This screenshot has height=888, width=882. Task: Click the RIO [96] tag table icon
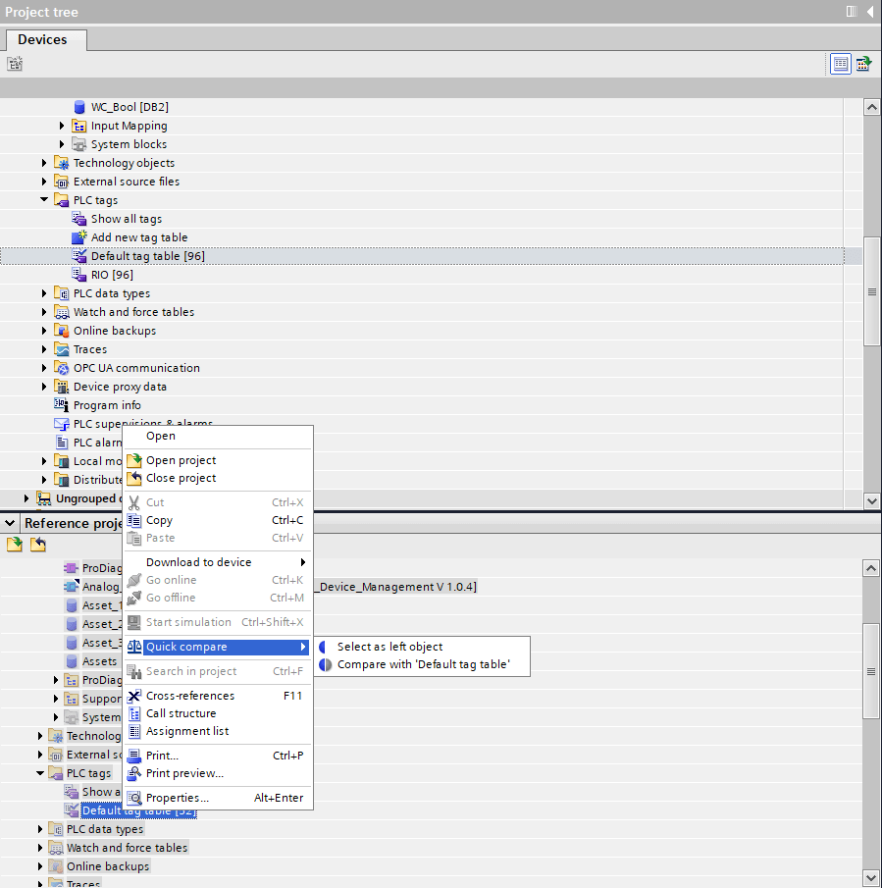79,275
